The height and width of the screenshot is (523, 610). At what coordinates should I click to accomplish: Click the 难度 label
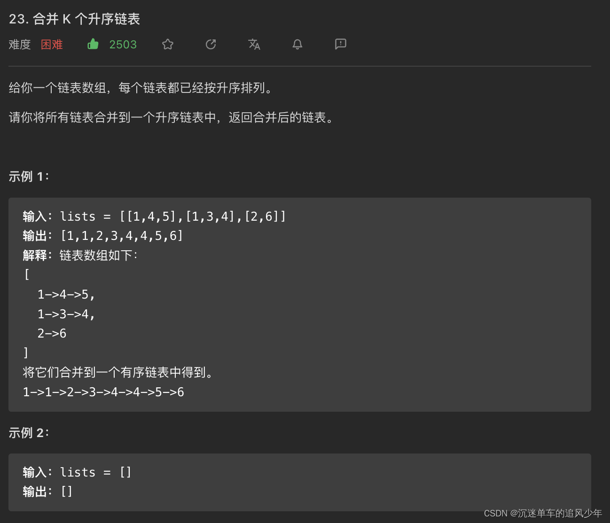(20, 45)
